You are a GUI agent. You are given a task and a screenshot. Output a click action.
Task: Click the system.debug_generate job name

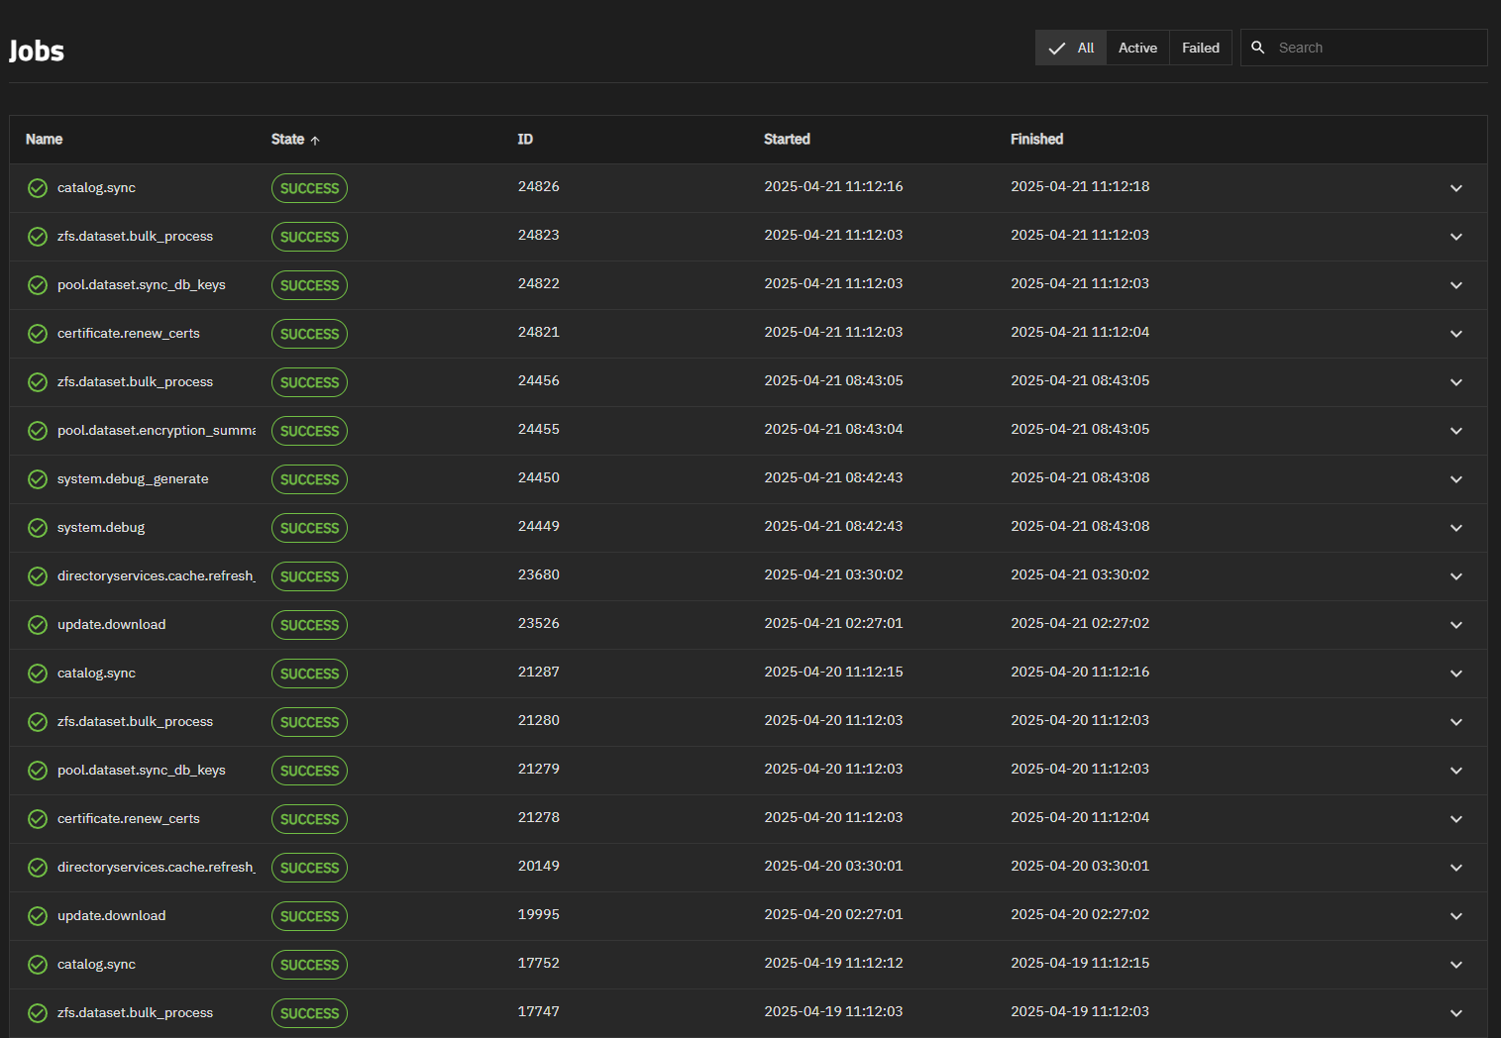[x=133, y=479]
